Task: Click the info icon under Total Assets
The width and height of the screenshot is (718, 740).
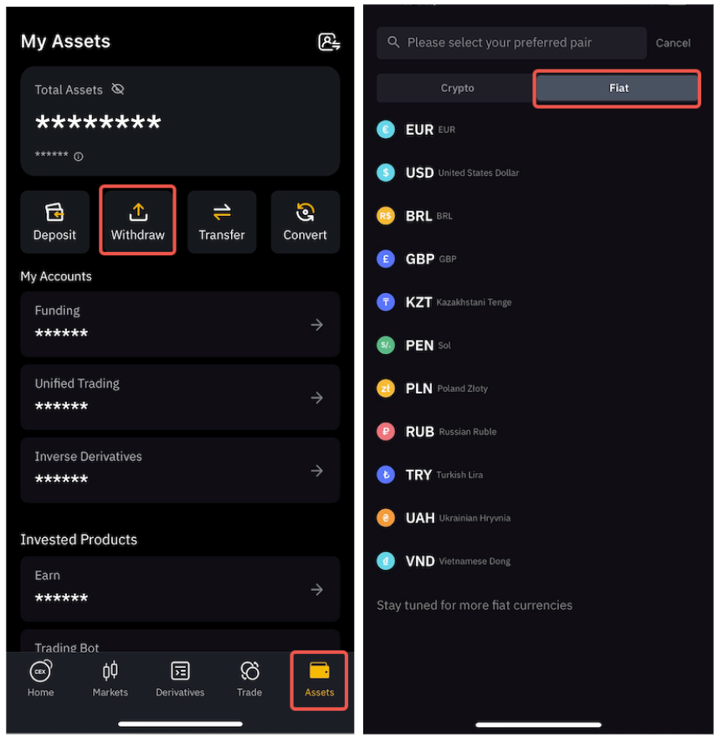Action: [79, 157]
